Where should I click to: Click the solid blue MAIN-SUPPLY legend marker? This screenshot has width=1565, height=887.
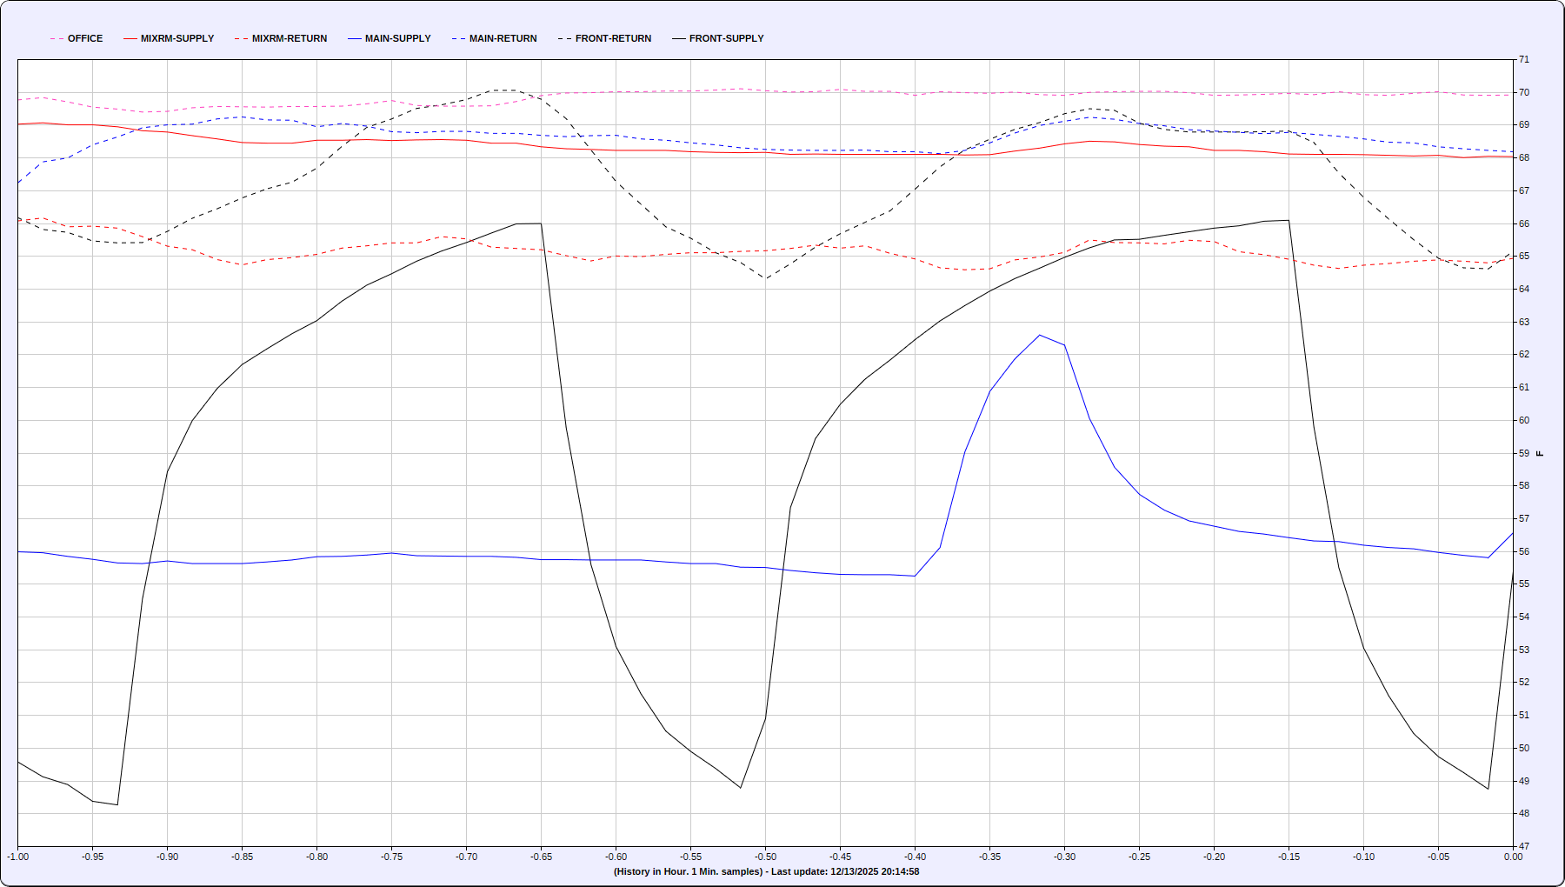[355, 38]
